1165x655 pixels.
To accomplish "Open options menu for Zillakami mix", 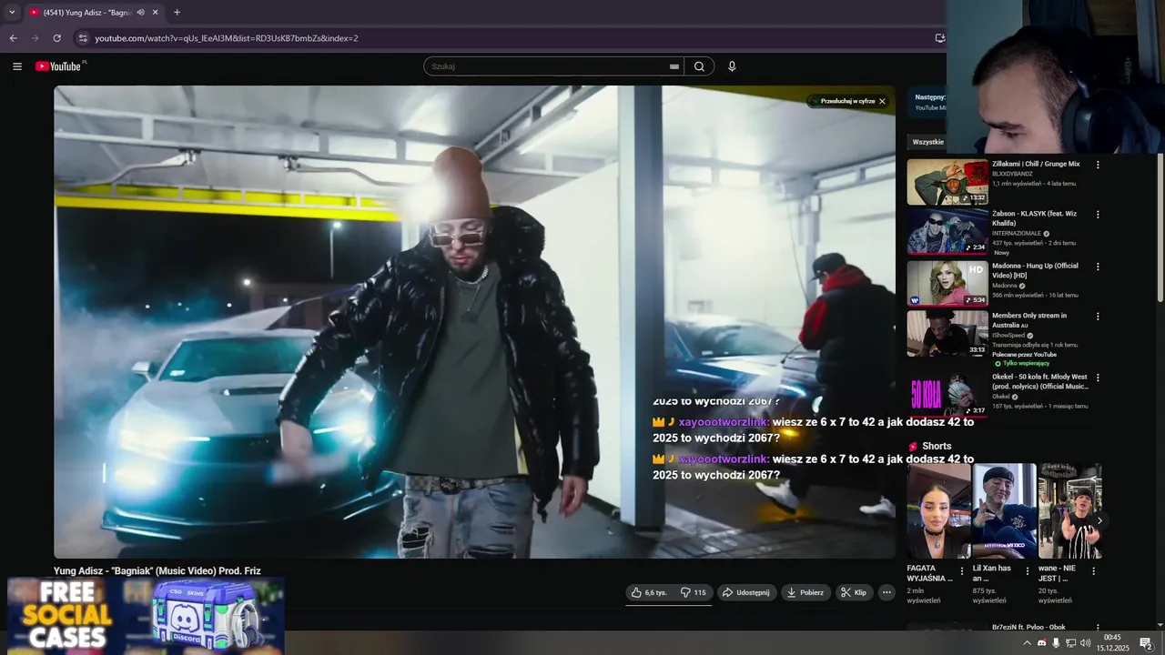I will pyautogui.click(x=1098, y=165).
